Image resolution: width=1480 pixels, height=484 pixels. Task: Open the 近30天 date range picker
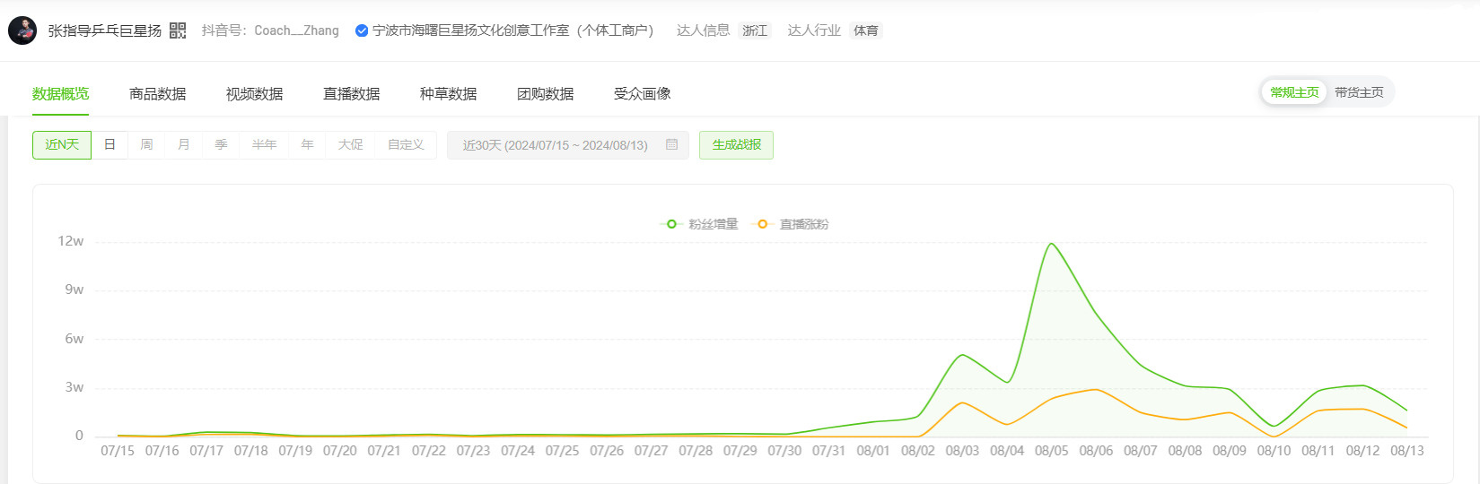pos(568,145)
